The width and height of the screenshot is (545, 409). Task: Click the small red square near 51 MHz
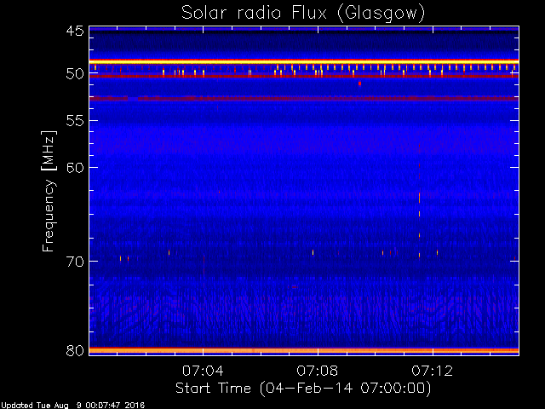(359, 84)
